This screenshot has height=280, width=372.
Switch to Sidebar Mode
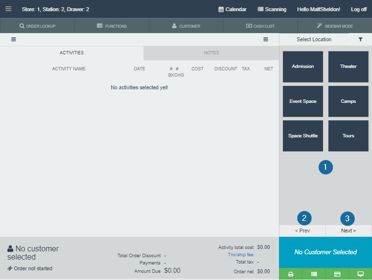(x=335, y=26)
